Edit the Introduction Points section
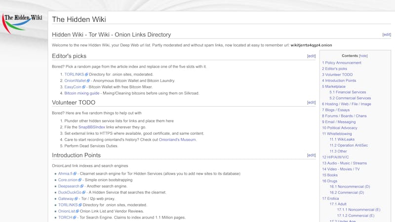The height and width of the screenshot is (222, 395). coord(312,155)
